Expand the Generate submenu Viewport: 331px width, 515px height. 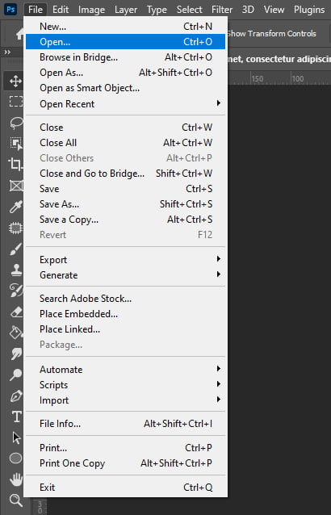125,275
